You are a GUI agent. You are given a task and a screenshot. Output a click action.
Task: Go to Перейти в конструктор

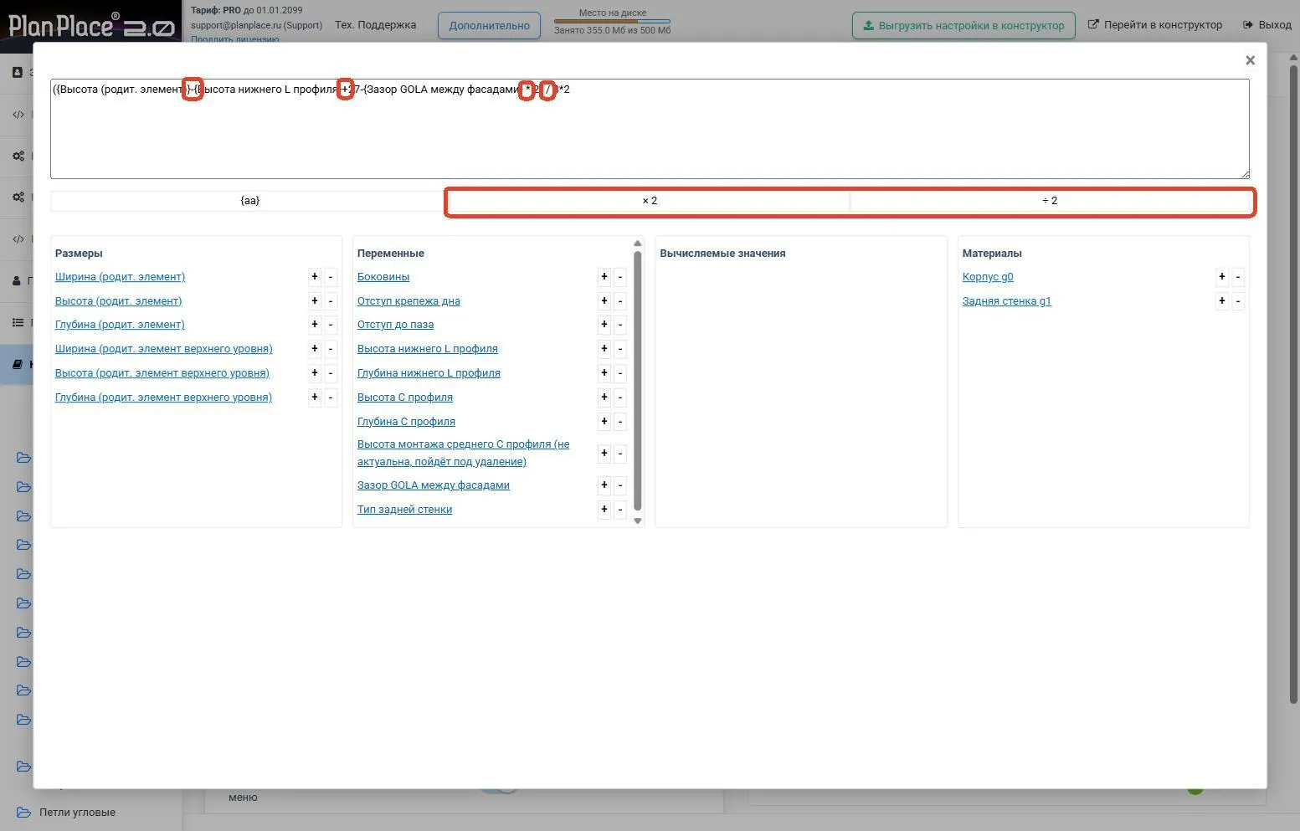(1155, 25)
